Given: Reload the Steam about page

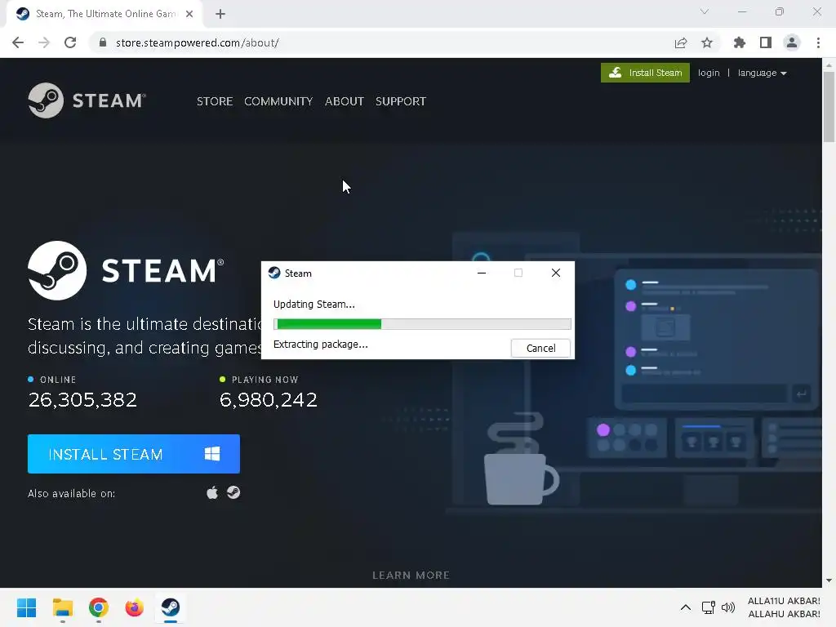Looking at the screenshot, I should (70, 42).
